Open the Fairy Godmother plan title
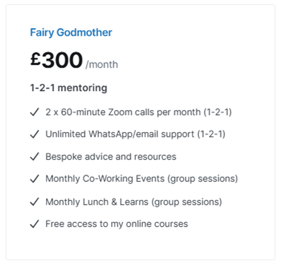Viewport: 281px width, 263px height. pyautogui.click(x=71, y=33)
